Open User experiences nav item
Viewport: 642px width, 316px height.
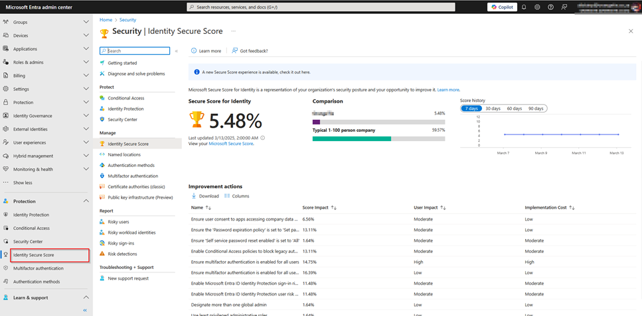[x=29, y=142]
